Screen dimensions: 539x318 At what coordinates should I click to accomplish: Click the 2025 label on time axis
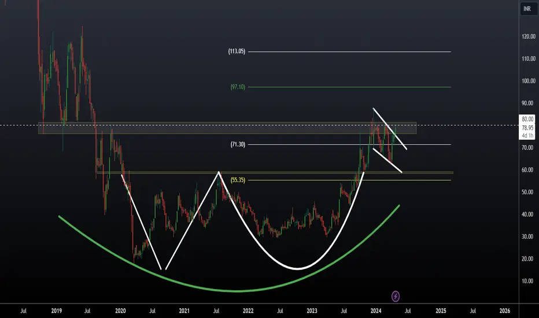[441, 311]
